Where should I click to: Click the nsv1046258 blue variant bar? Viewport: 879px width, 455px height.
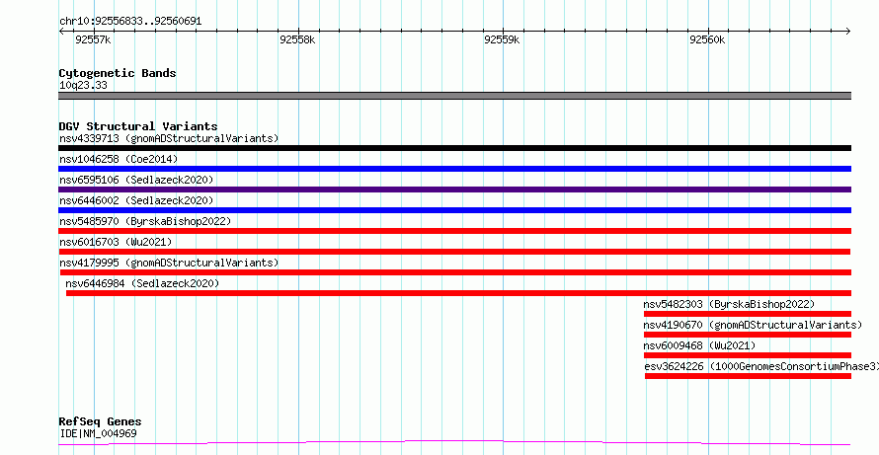coord(454,169)
